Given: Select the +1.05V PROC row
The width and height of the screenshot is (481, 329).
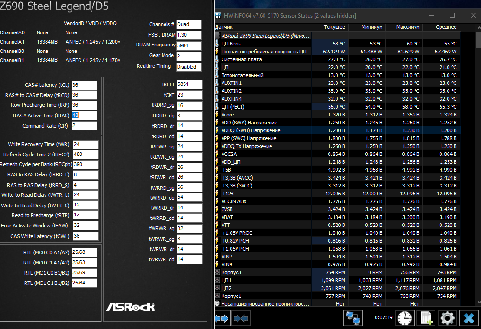Looking at the screenshot, I should click(337, 233).
